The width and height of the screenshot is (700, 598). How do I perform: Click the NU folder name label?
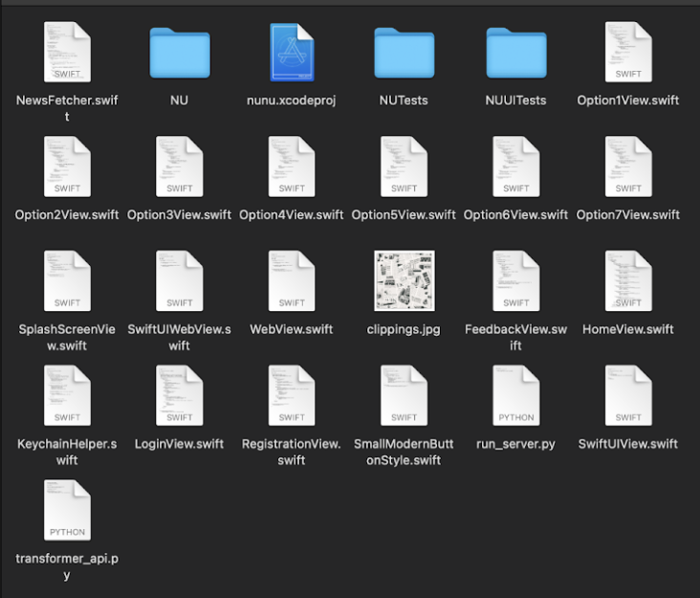point(180,100)
